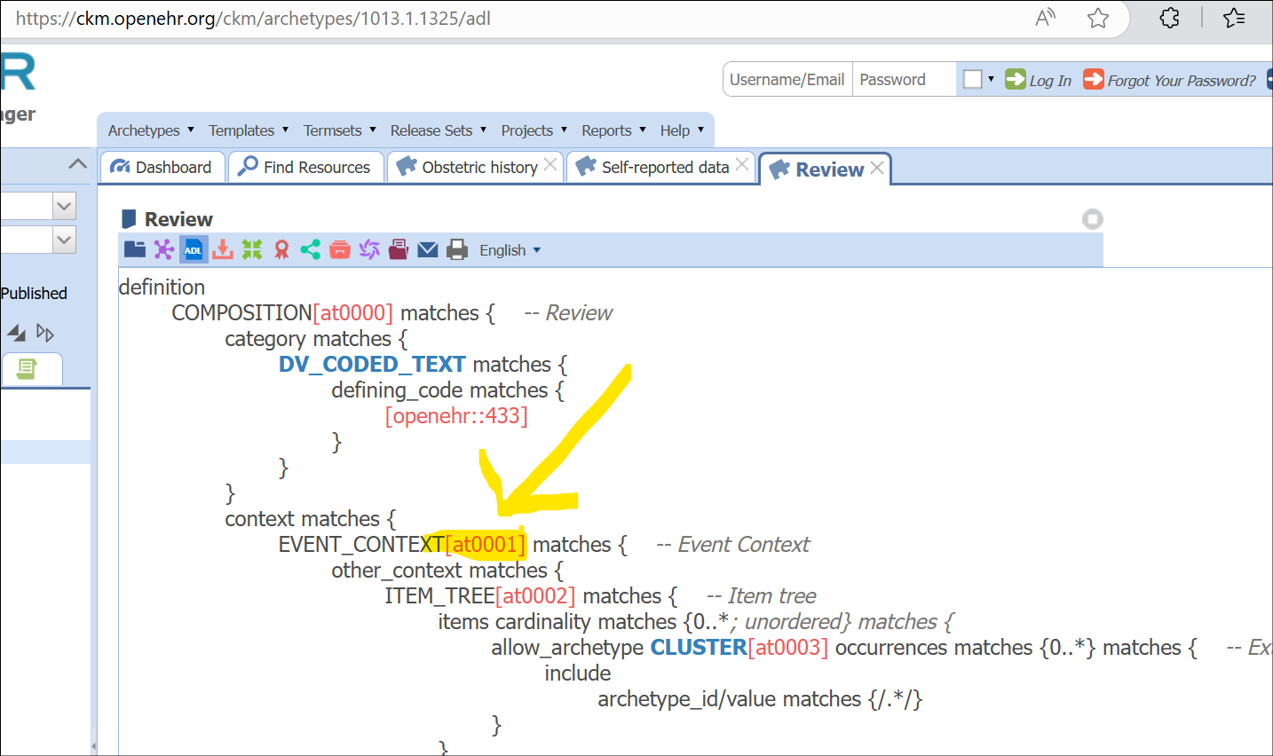Click the purple mindmap network icon
Screen dimensions: 1273x756
point(164,250)
